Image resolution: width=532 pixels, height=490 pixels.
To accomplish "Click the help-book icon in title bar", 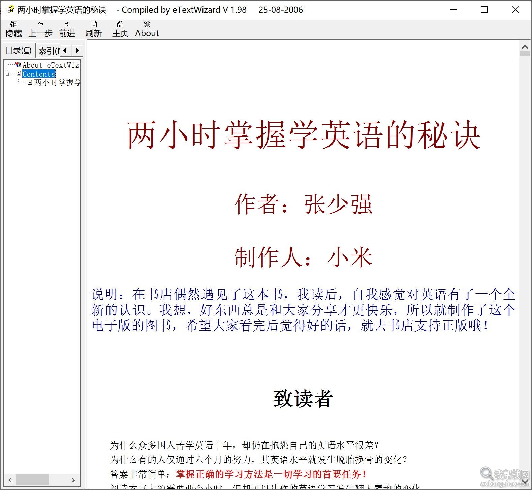I will click(x=10, y=10).
